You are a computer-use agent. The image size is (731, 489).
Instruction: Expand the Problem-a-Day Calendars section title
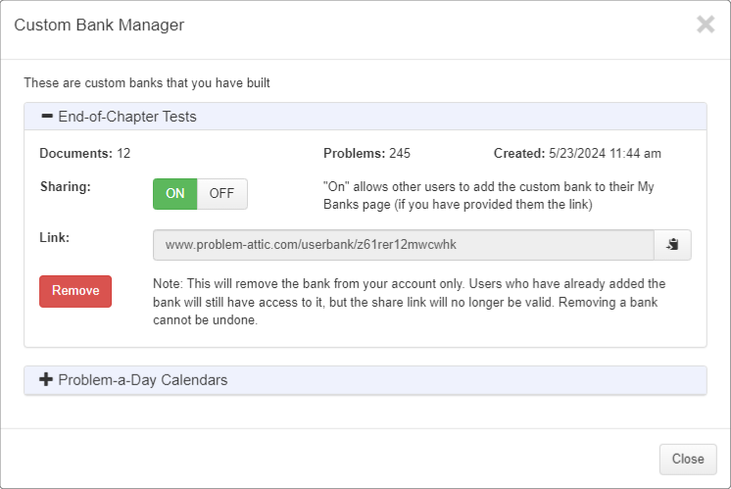click(x=143, y=380)
